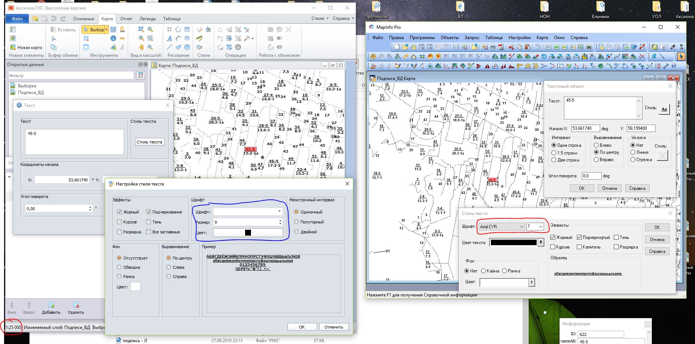
Task: Click the Добавить layer icon
Action: [51, 305]
